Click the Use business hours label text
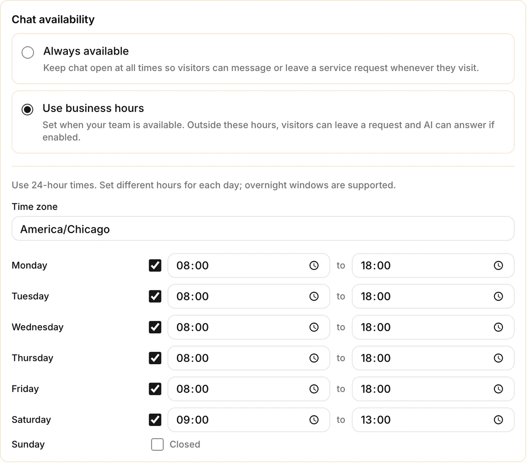527x463 pixels. tap(93, 108)
